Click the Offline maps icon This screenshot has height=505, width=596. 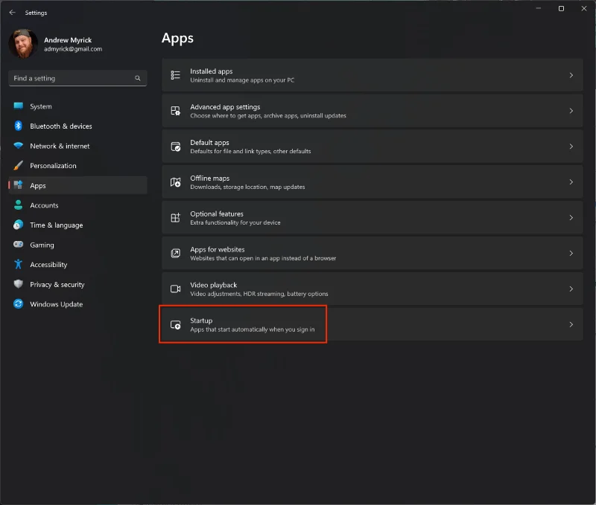(175, 182)
